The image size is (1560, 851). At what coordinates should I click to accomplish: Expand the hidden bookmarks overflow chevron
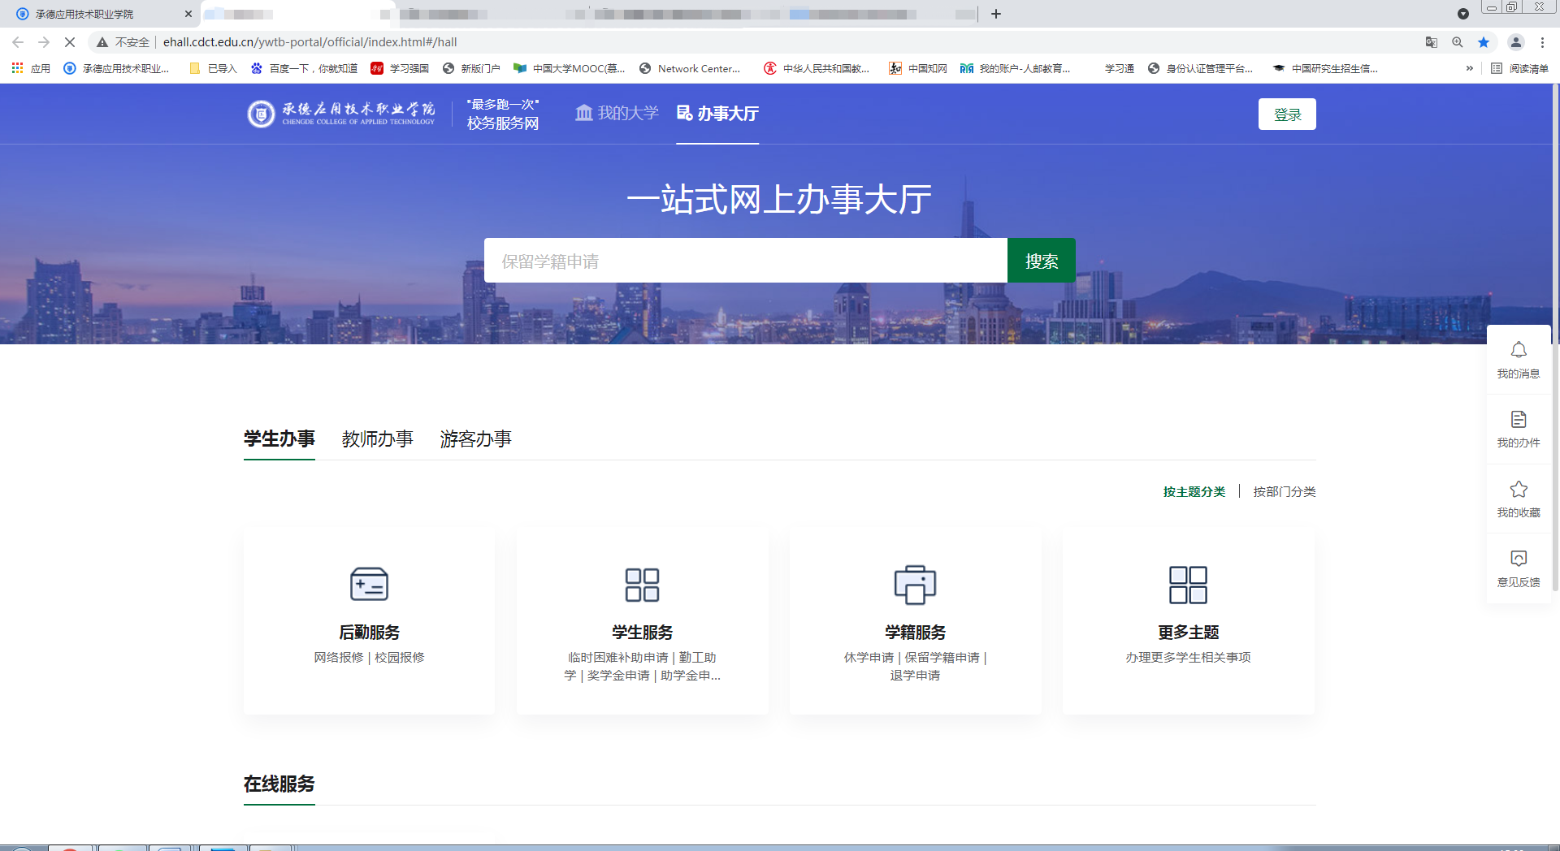1469,69
